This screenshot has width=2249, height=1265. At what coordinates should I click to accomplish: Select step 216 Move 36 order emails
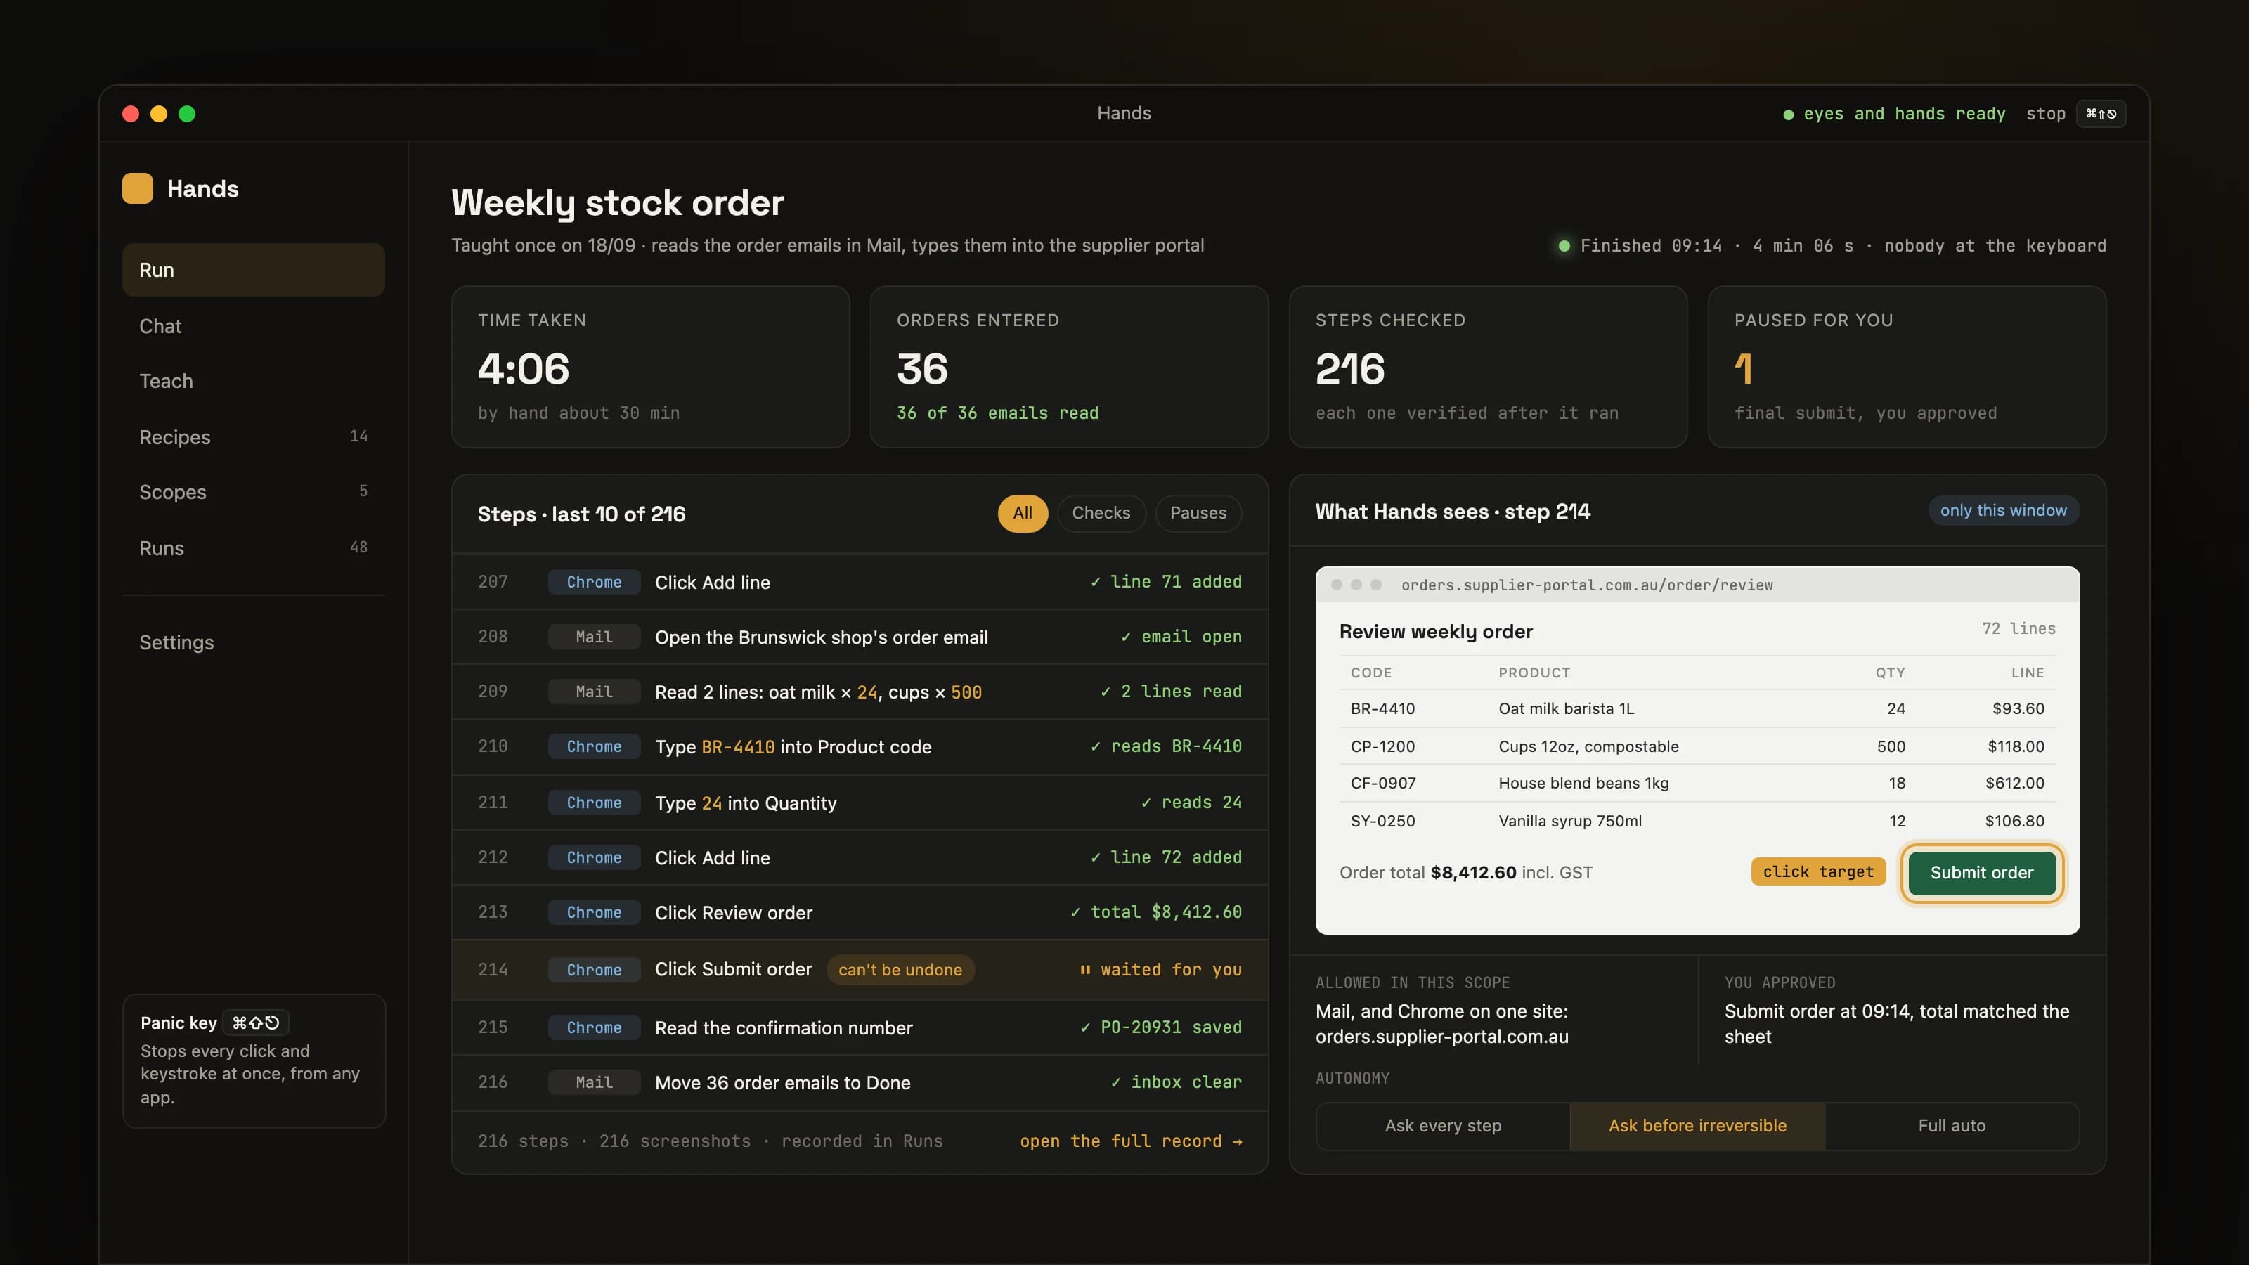[859, 1084]
